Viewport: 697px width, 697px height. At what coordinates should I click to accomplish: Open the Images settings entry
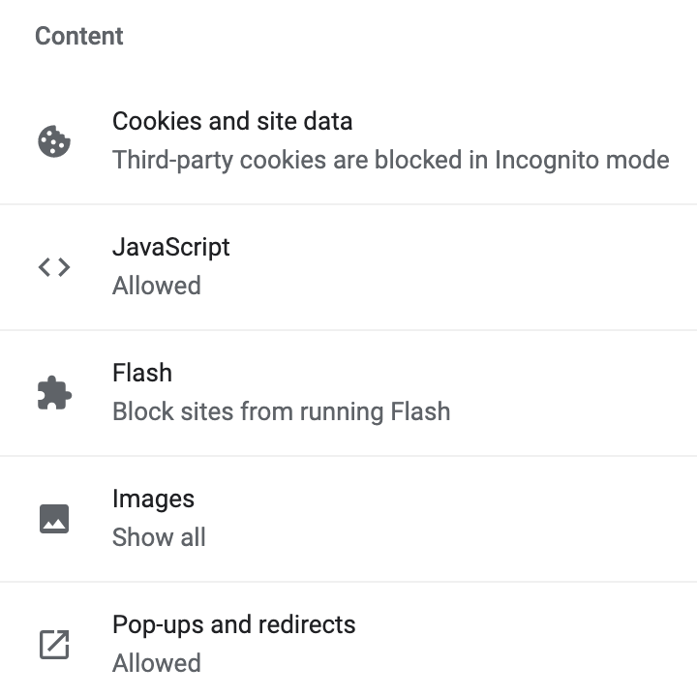(387, 519)
